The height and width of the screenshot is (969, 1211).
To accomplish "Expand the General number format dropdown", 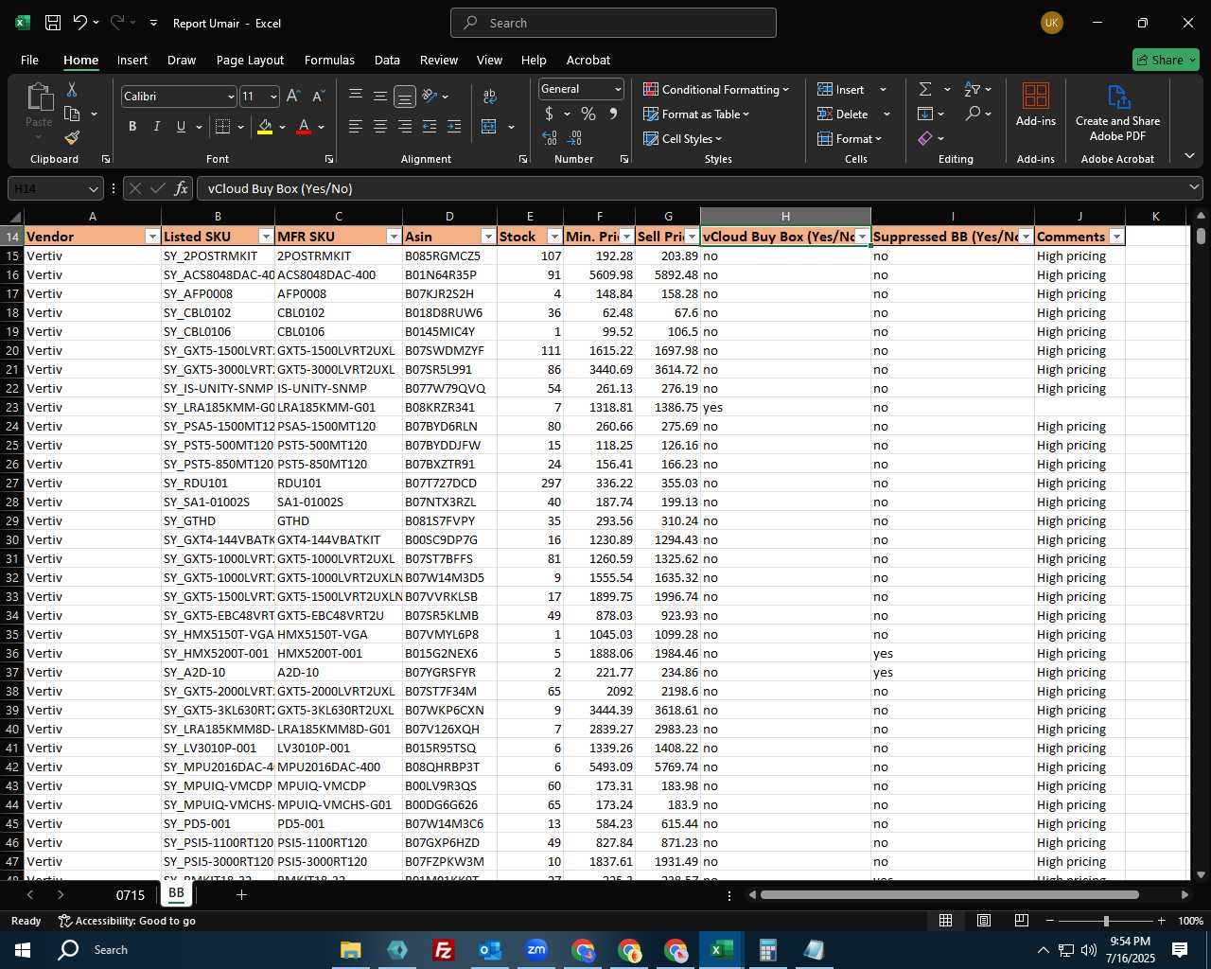I will (x=618, y=89).
